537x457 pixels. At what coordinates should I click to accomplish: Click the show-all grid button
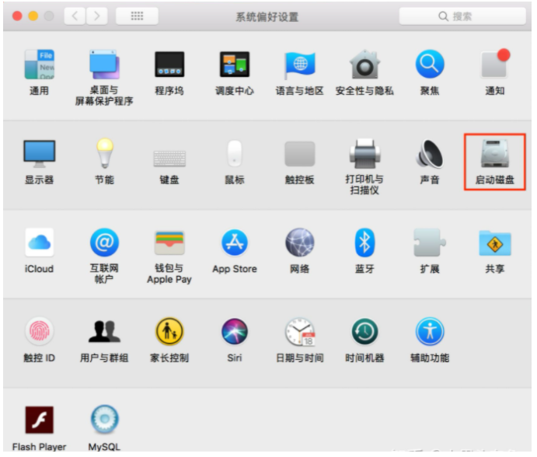[137, 16]
